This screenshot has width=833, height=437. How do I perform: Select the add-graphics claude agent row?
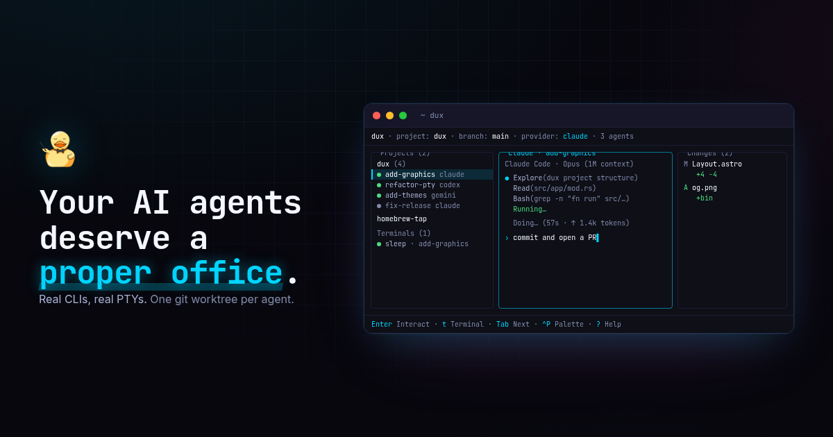click(x=432, y=175)
